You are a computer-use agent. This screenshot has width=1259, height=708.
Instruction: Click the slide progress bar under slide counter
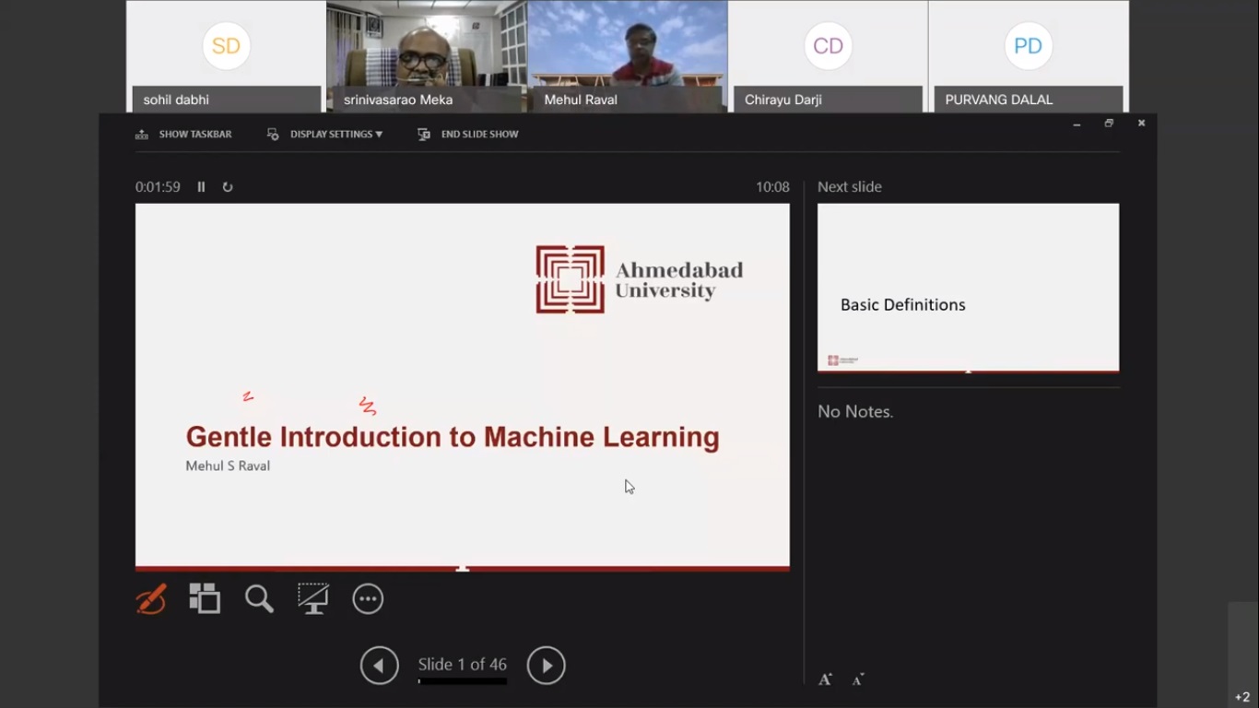coord(463,682)
